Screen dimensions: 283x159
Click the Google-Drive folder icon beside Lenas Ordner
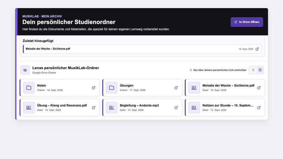pyautogui.click(x=25, y=70)
